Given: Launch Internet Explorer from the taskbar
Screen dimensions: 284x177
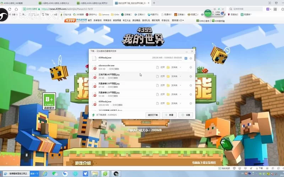Looking at the screenshot, I should [x=45, y=174].
